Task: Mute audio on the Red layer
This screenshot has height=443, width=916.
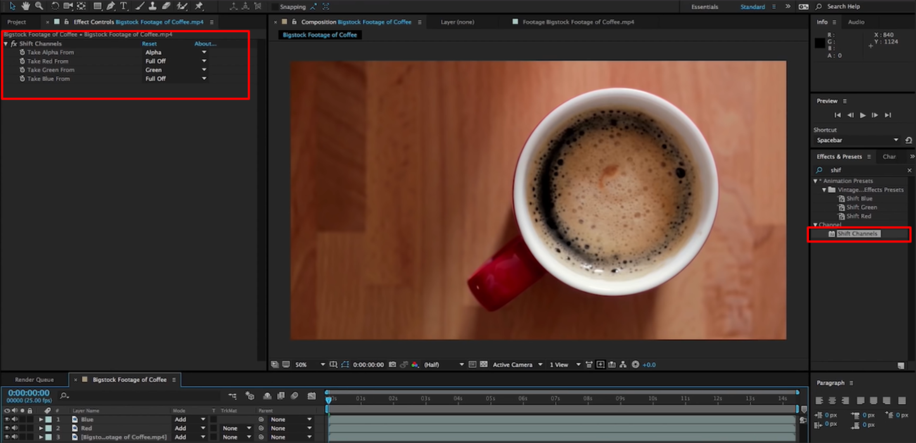Action: tap(15, 428)
